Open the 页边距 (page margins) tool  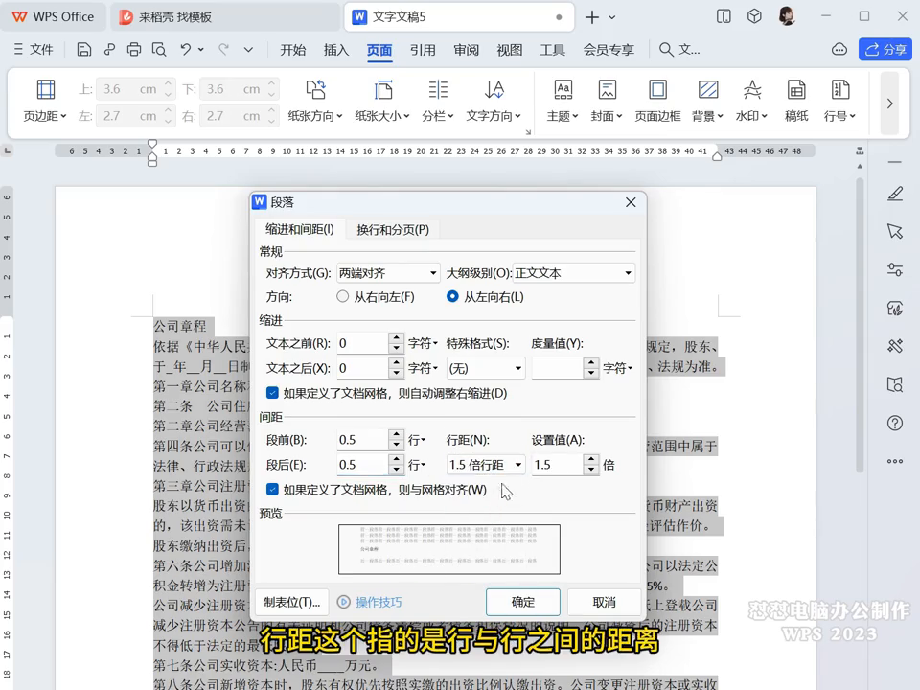coord(44,101)
